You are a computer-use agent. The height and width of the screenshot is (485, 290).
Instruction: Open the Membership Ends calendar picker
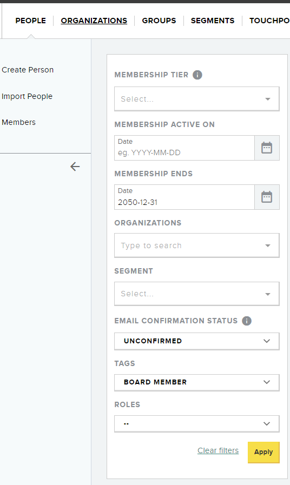pos(267,197)
